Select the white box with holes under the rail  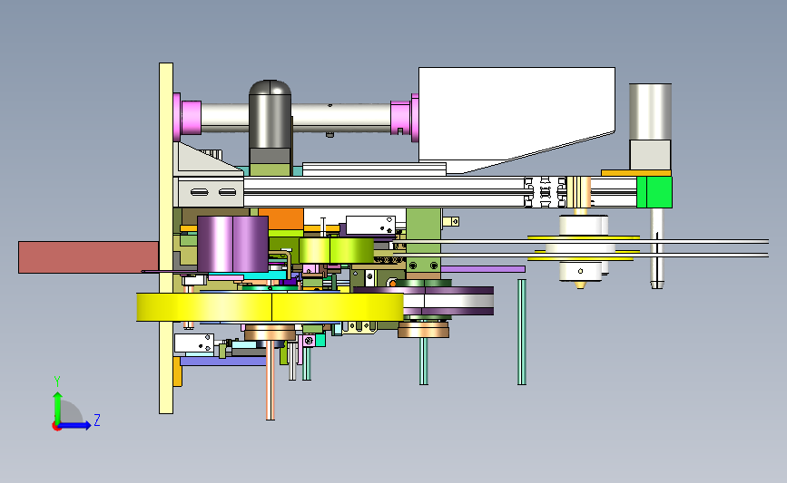pyautogui.click(x=370, y=225)
